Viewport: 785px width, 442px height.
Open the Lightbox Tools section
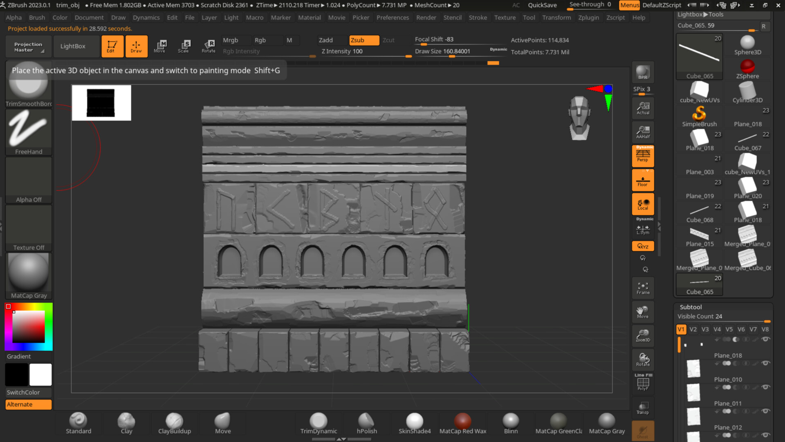(x=700, y=14)
